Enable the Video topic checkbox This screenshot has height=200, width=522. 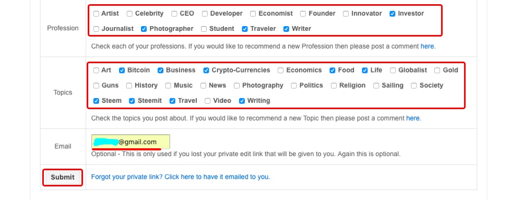click(208, 101)
